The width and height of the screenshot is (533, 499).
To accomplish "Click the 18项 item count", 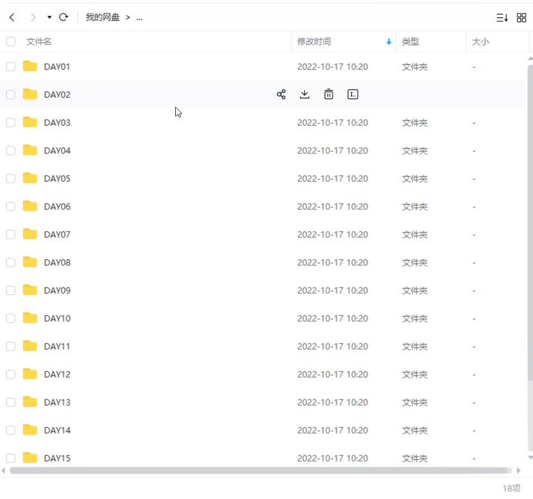I will pyautogui.click(x=511, y=488).
